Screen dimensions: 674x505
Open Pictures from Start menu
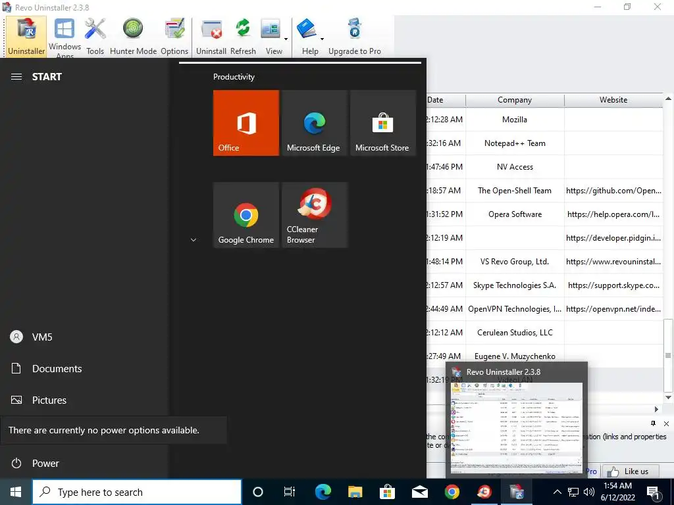click(x=84, y=400)
